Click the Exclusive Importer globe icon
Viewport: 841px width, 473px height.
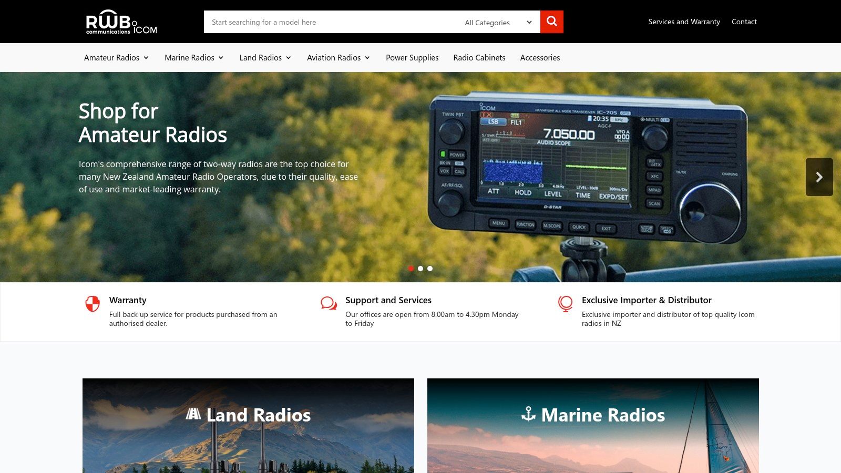coord(566,304)
